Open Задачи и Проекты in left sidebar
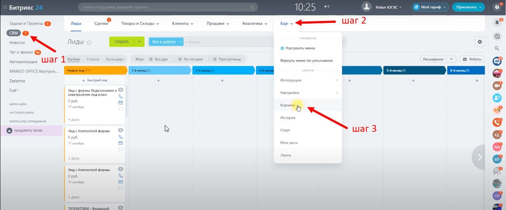 pos(26,24)
